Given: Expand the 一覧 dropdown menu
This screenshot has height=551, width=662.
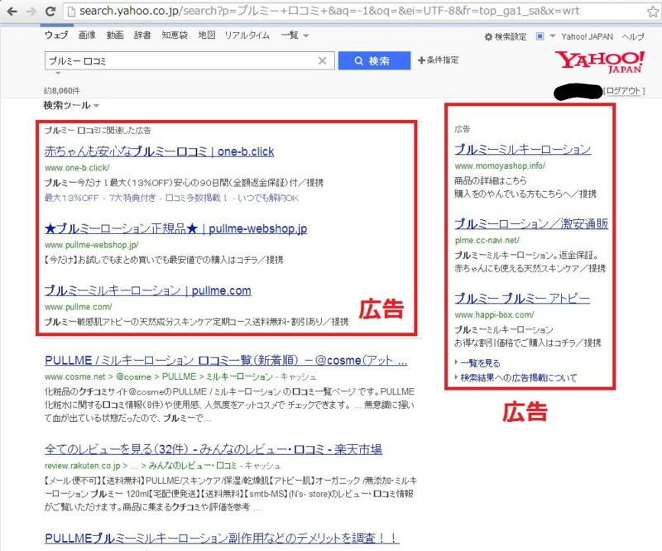Looking at the screenshot, I should coord(295,36).
